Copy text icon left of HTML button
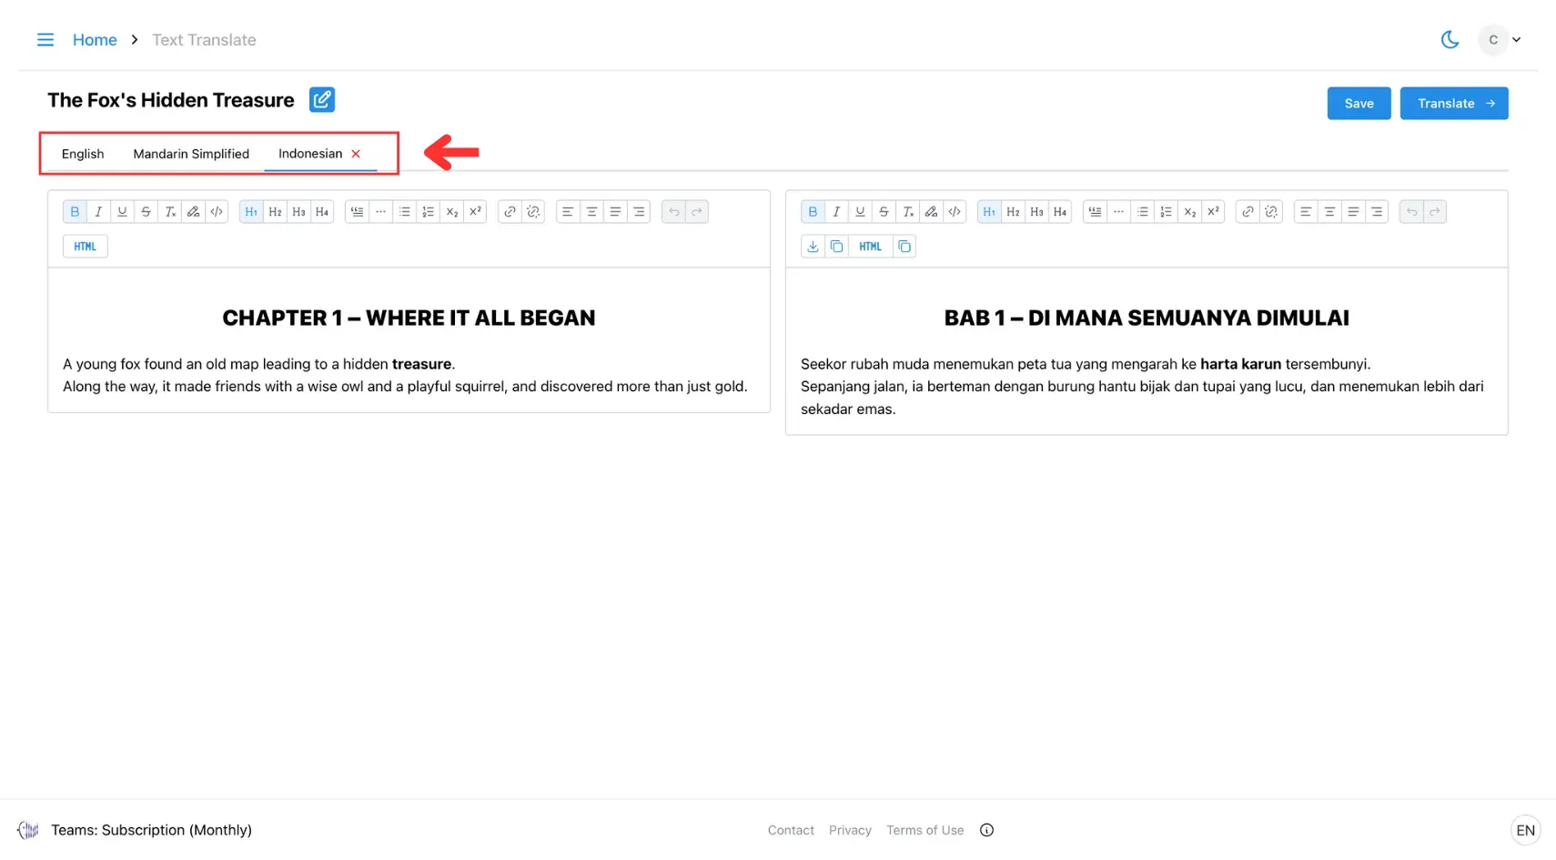Image resolution: width=1556 pixels, height=860 pixels. (836, 247)
